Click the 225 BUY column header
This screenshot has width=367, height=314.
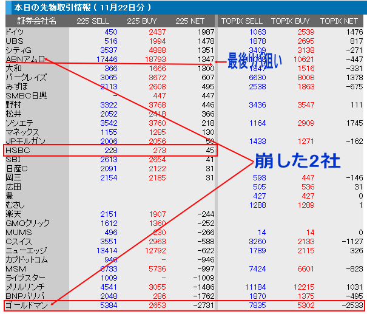point(142,21)
